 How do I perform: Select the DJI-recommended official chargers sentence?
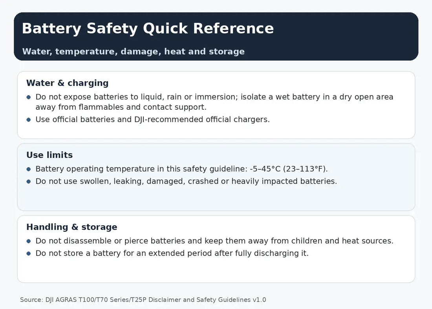(x=153, y=120)
